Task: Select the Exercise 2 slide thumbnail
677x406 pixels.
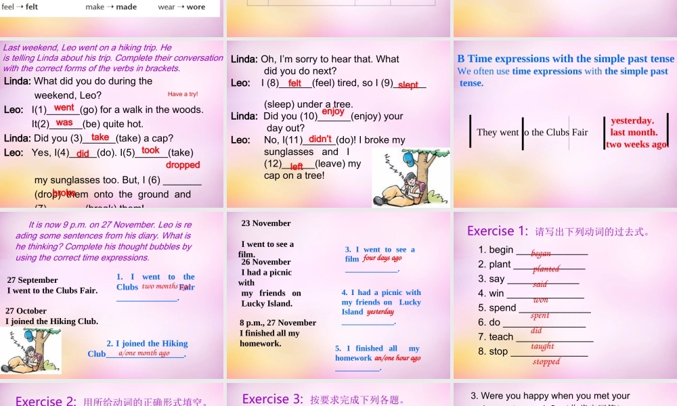Action: point(112,397)
